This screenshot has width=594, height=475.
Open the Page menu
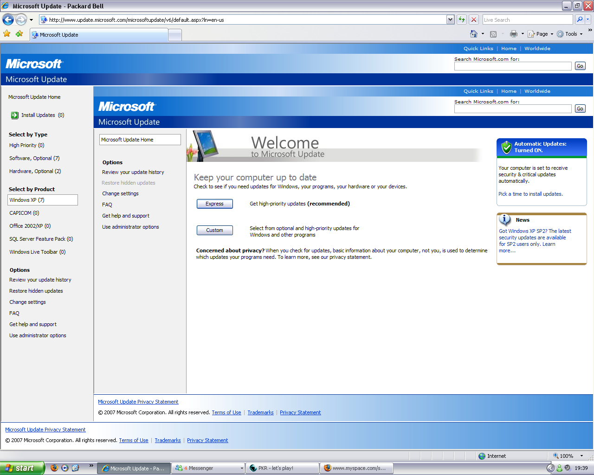540,34
